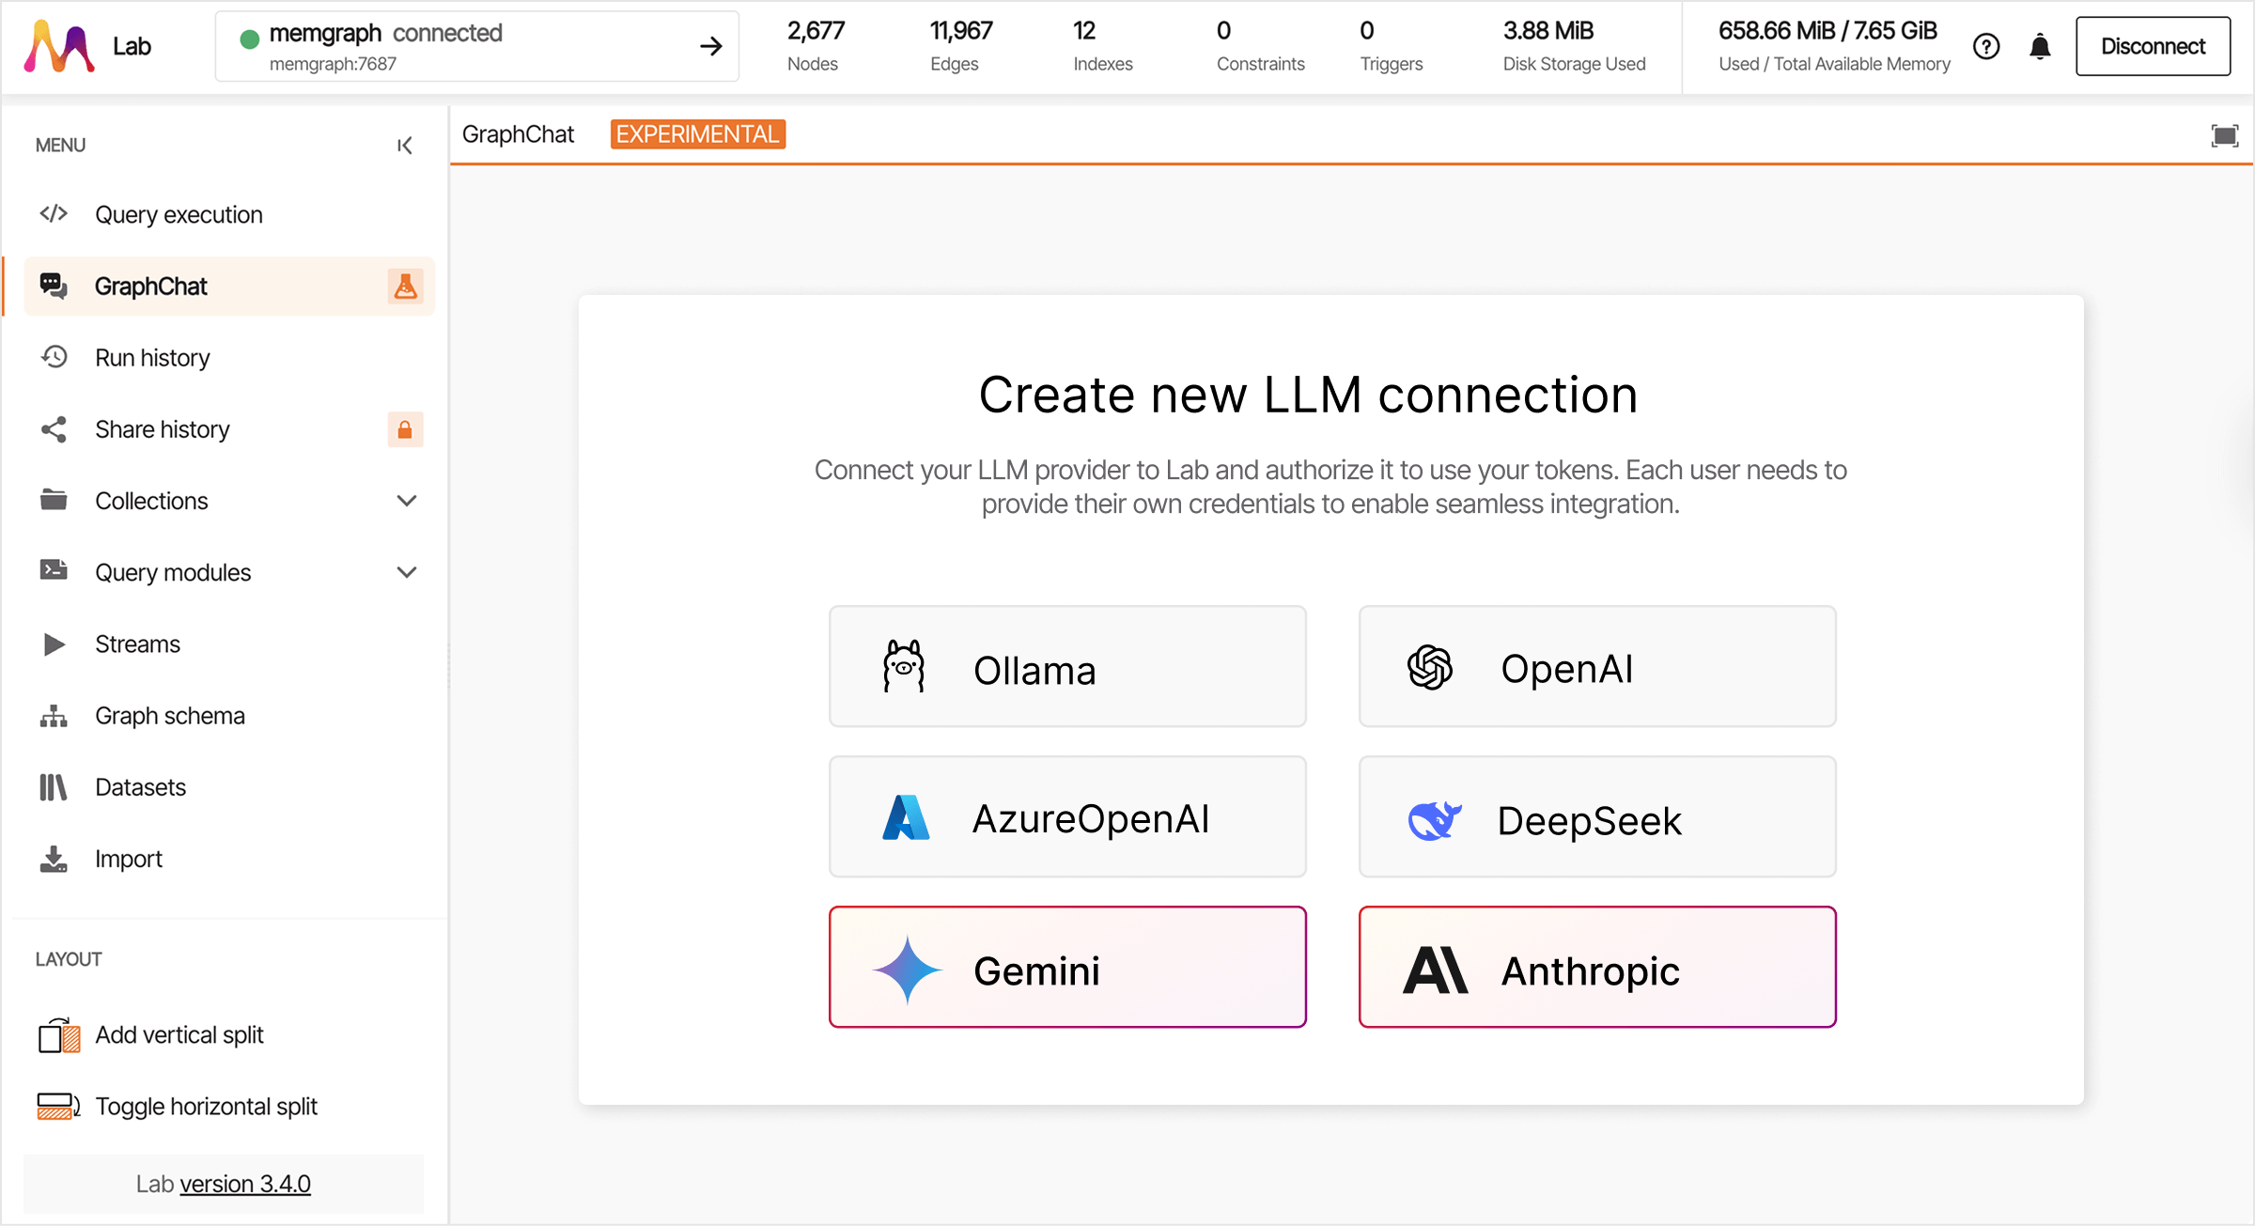Image resolution: width=2255 pixels, height=1226 pixels.
Task: Choose Gemini as LLM provider
Action: [x=1067, y=967]
